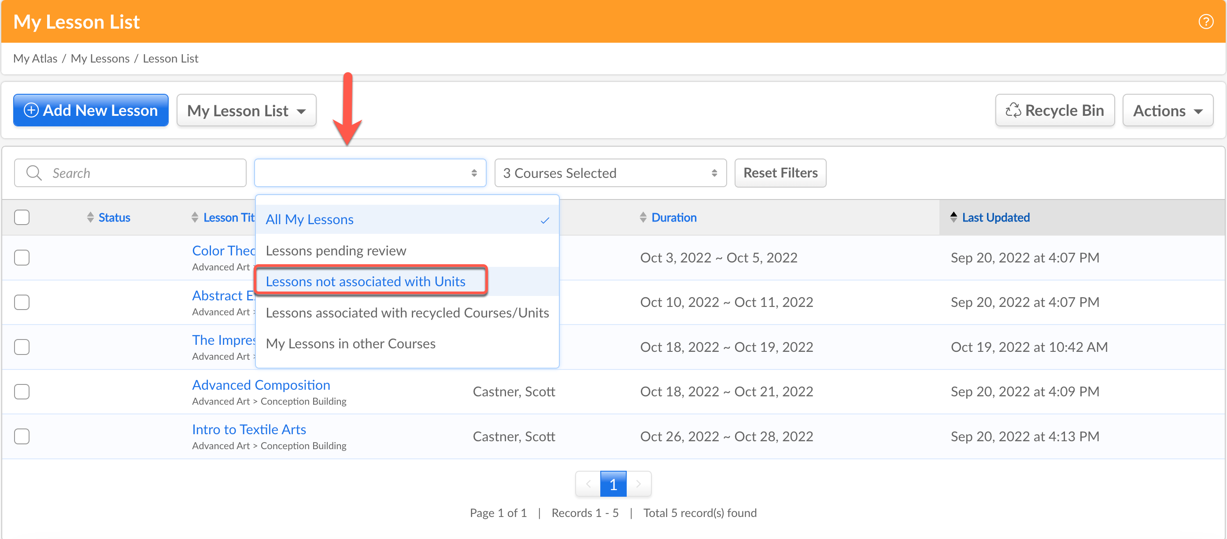The image size is (1227, 539).
Task: Expand the Actions dropdown
Action: [x=1167, y=111]
